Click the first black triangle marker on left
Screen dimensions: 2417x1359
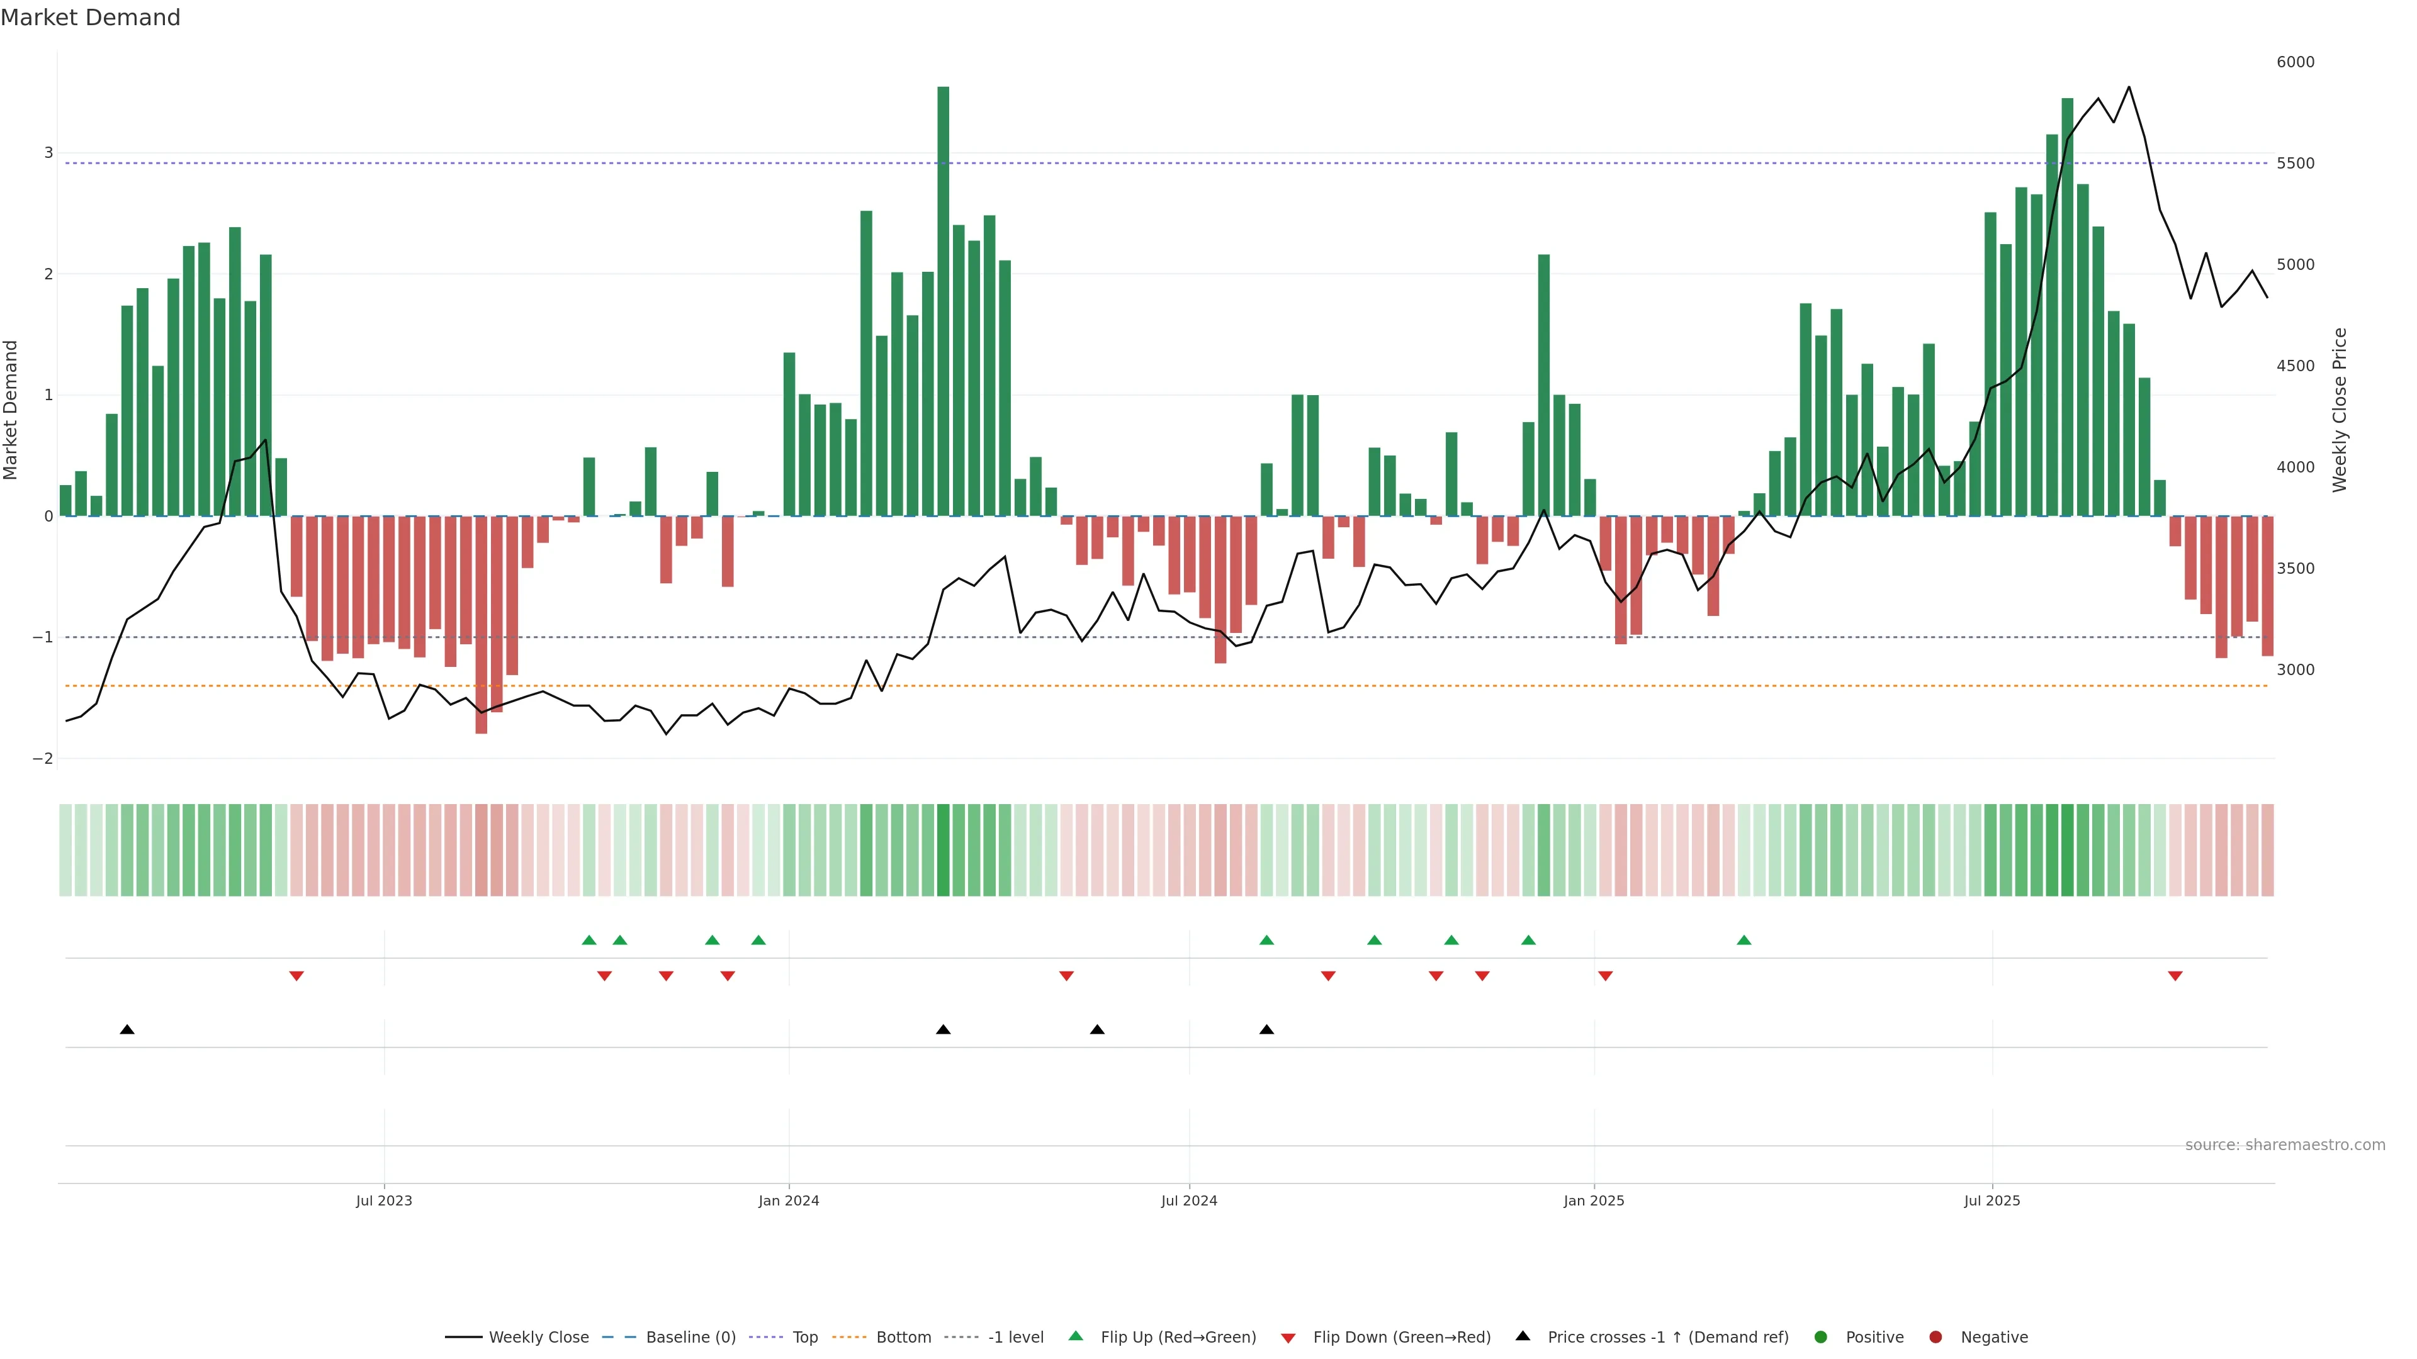128,1030
